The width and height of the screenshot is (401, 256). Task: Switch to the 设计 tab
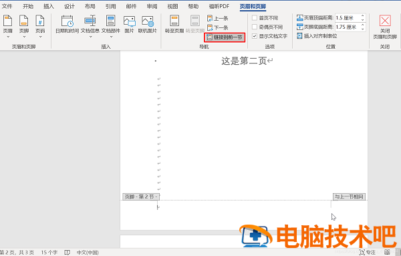pyautogui.click(x=70, y=7)
